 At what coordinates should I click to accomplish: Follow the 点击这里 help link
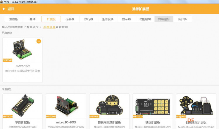pyautogui.click(x=49, y=27)
